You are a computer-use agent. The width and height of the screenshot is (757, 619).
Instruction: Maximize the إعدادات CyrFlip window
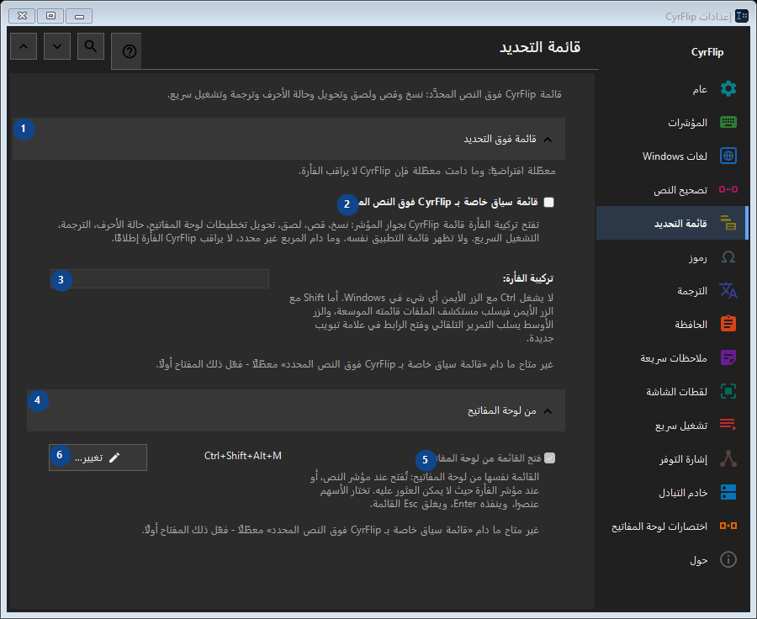pyautogui.click(x=50, y=16)
